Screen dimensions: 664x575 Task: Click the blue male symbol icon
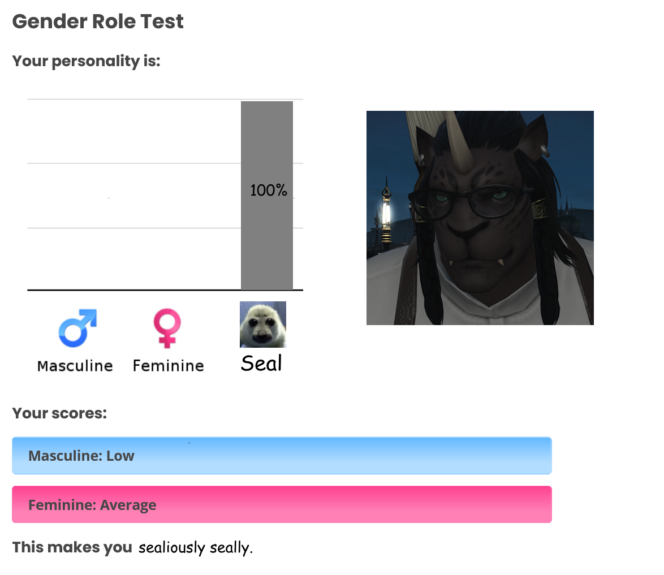coord(77,328)
